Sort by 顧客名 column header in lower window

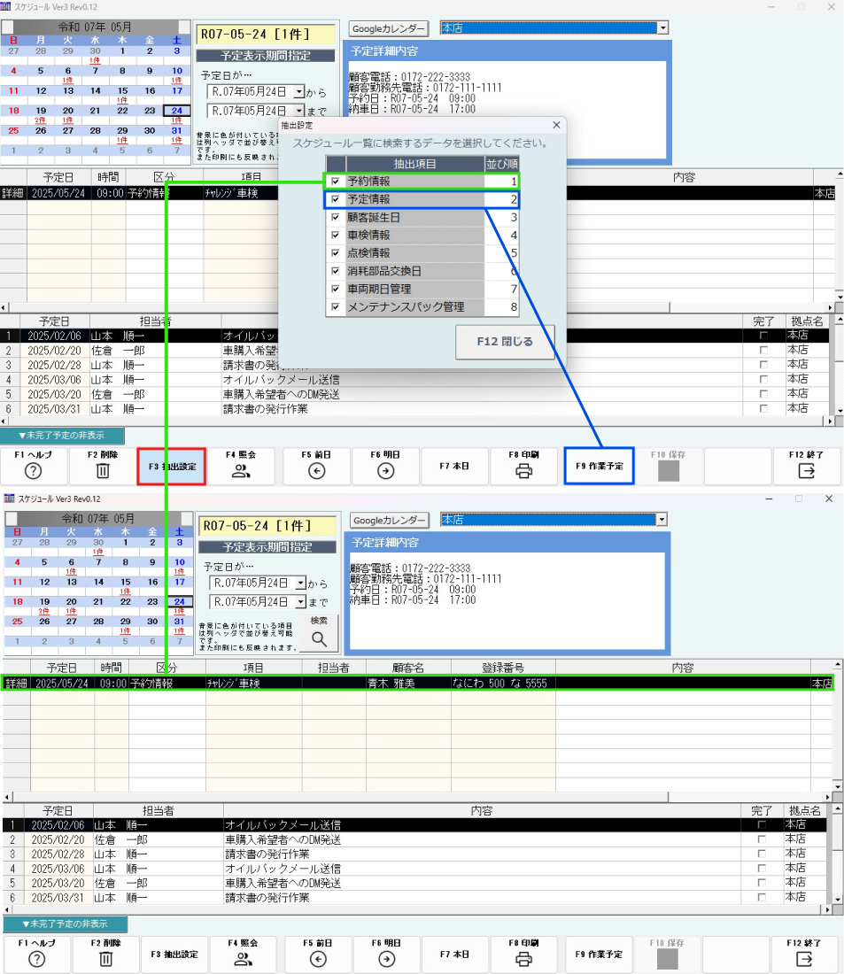(408, 668)
